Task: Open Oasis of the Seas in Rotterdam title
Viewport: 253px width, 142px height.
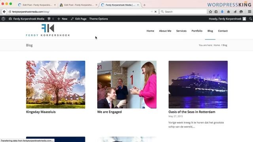Action: coord(192,112)
